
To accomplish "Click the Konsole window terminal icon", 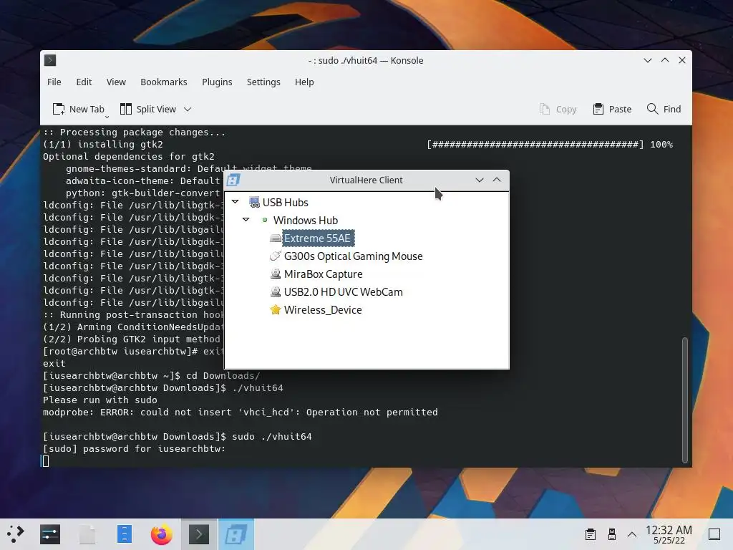I will point(50,60).
